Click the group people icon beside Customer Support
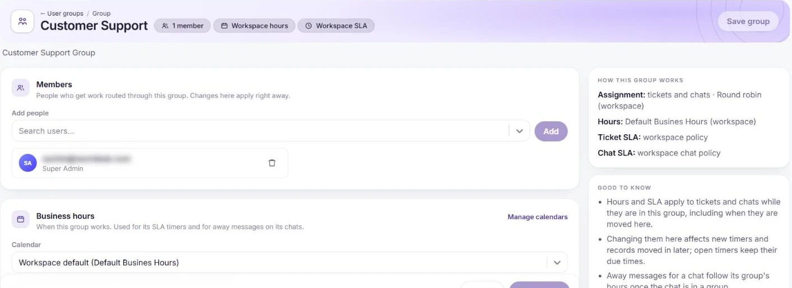The width and height of the screenshot is (792, 288). (x=22, y=21)
